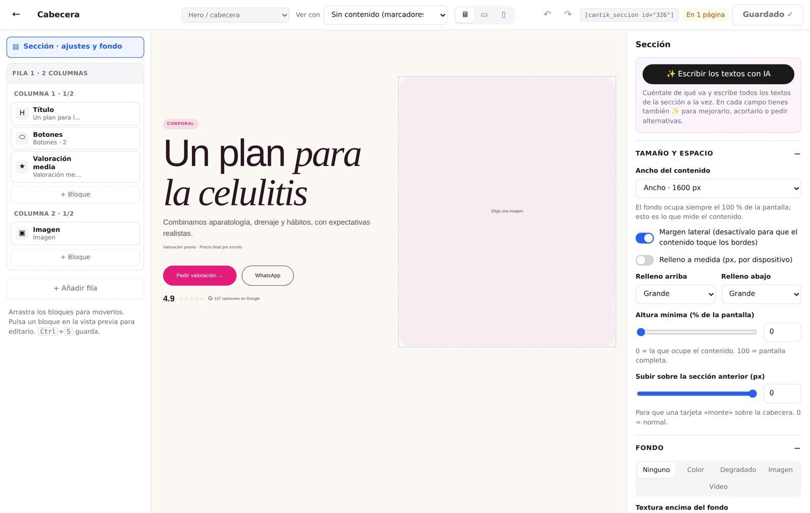810x513 pixels.
Task: Select the Degradado background tab
Action: tap(738, 470)
